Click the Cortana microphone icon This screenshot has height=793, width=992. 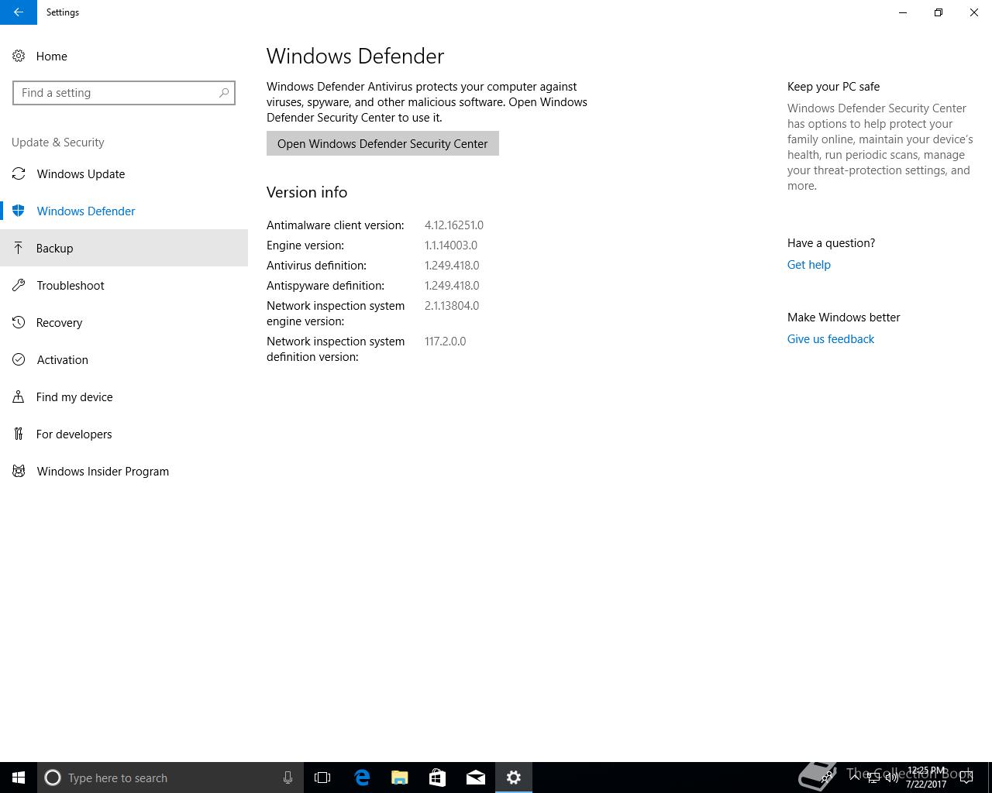(288, 778)
